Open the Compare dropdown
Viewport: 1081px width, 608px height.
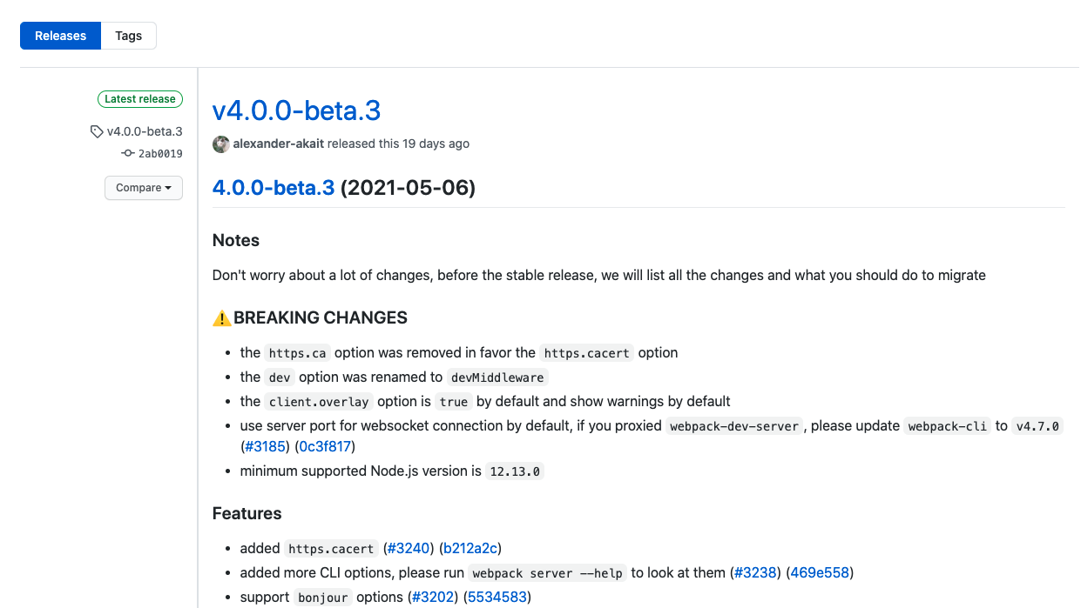point(144,188)
